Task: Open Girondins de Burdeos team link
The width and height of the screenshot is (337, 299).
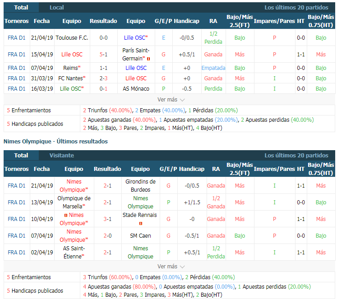Action: [141, 186]
